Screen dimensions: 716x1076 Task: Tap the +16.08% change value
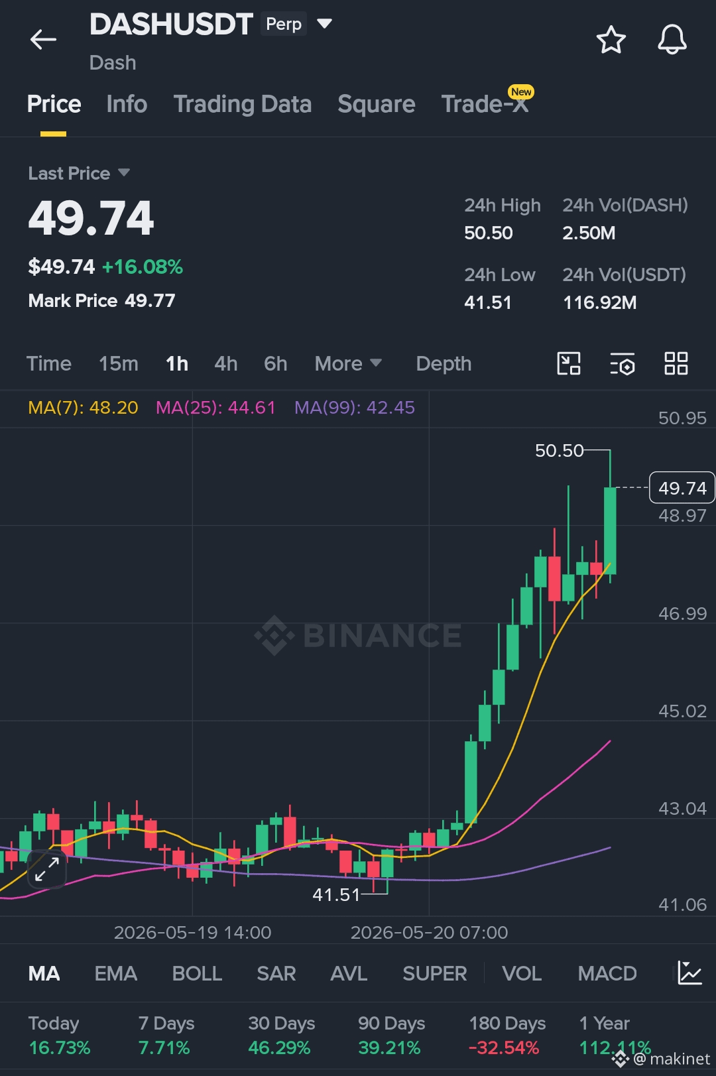[143, 267]
